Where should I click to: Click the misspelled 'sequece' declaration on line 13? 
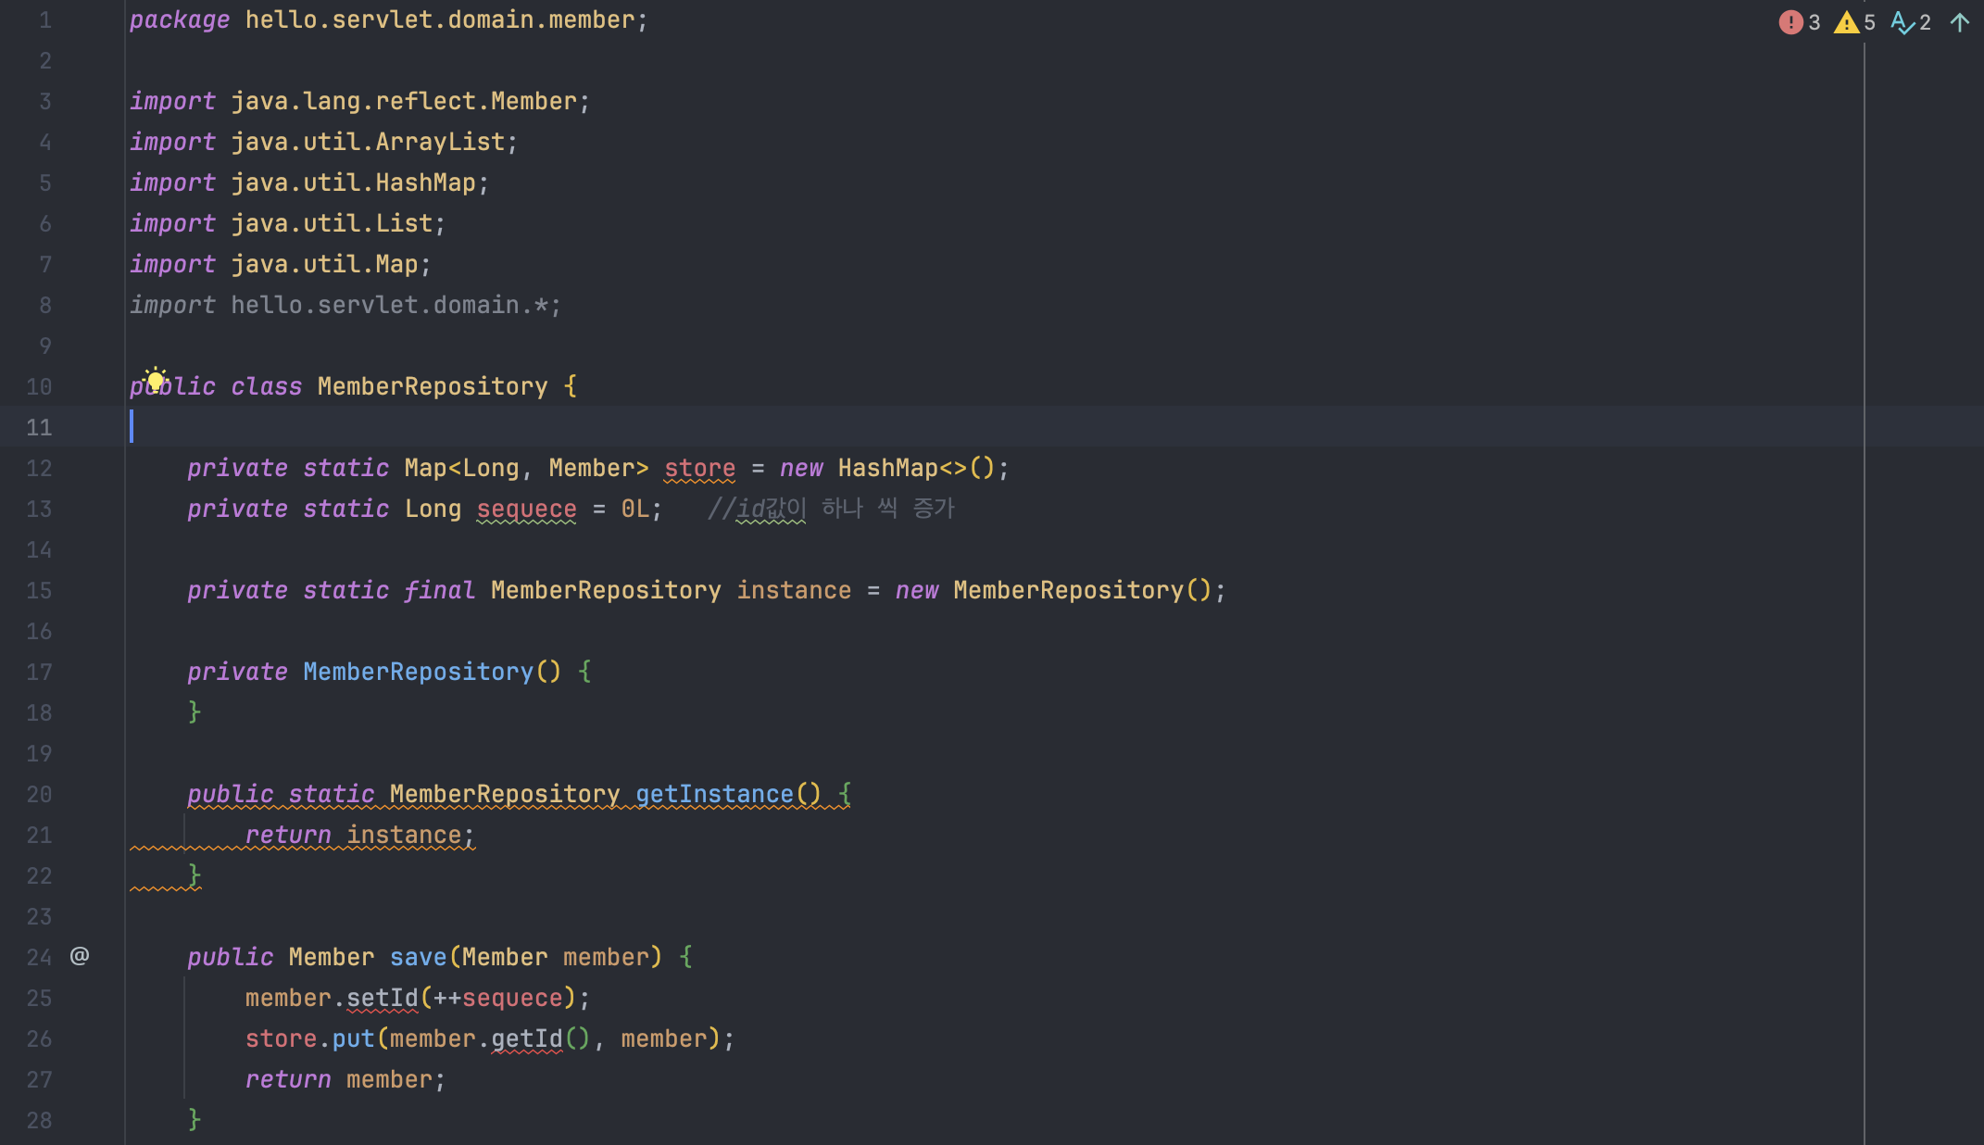tap(526, 509)
